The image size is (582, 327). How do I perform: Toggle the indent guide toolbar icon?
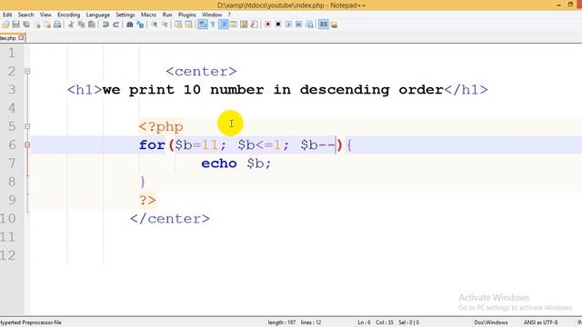pyautogui.click(x=224, y=25)
